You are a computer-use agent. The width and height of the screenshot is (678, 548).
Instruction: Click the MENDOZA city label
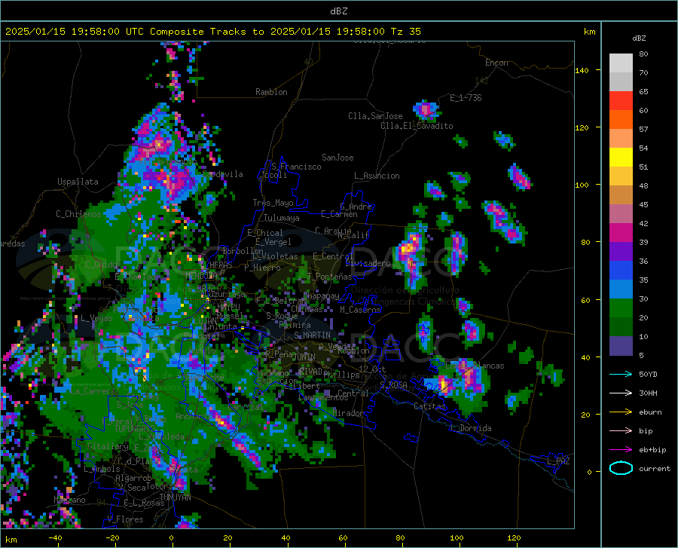coord(201,276)
